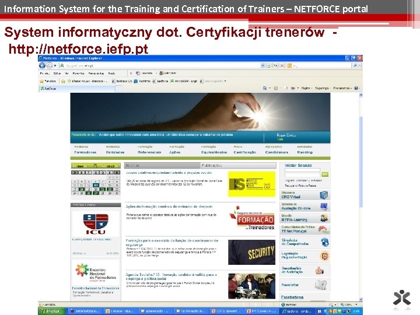Open the Portal IEFP - Login favorite
420x315 pixels.
(184, 81)
